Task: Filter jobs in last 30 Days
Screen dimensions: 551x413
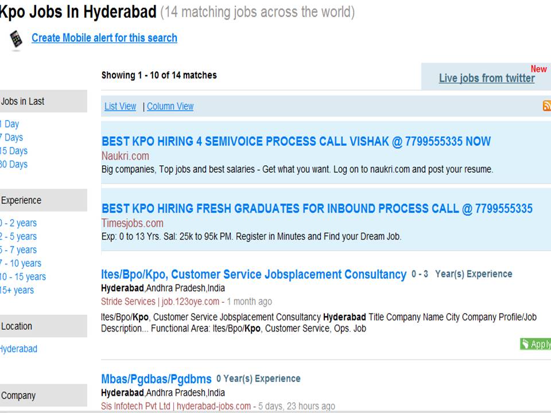Action: point(14,164)
